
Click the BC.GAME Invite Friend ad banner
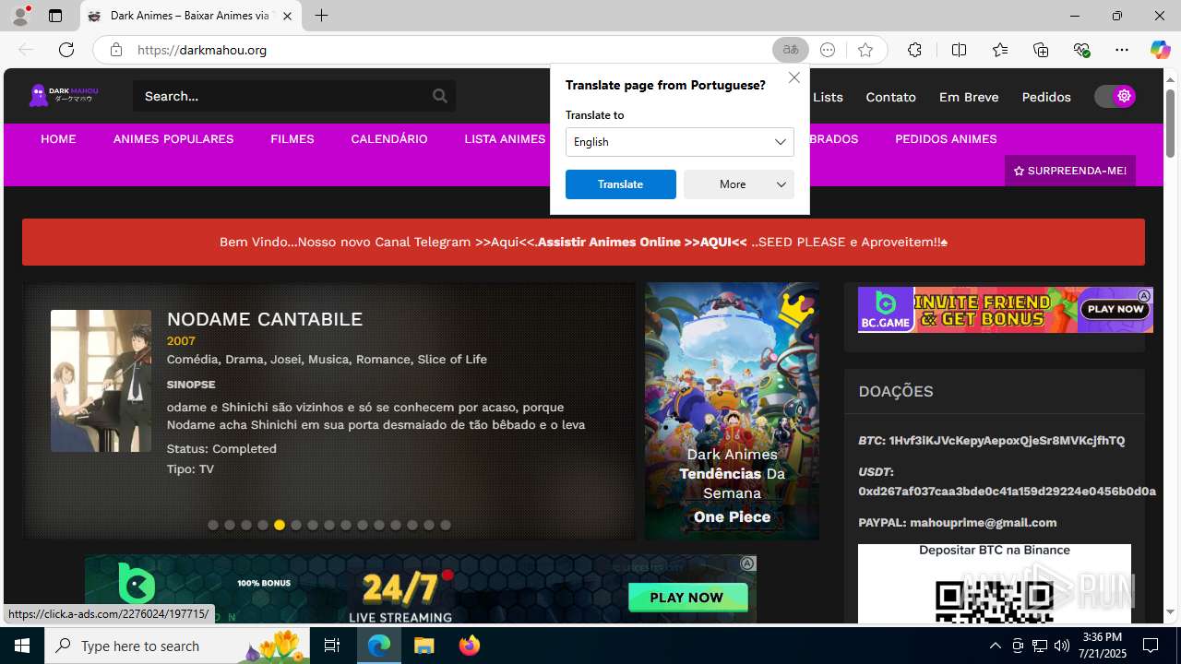tap(1005, 310)
